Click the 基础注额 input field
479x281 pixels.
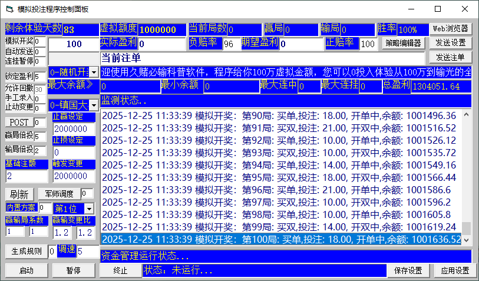coord(27,176)
